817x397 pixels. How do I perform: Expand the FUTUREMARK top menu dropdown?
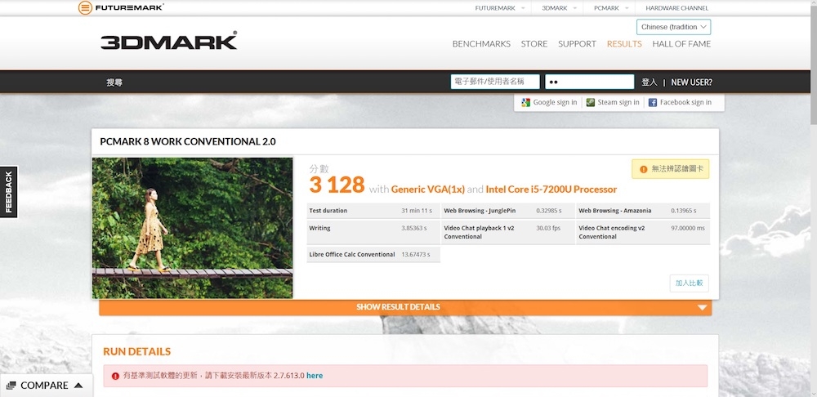pyautogui.click(x=523, y=8)
